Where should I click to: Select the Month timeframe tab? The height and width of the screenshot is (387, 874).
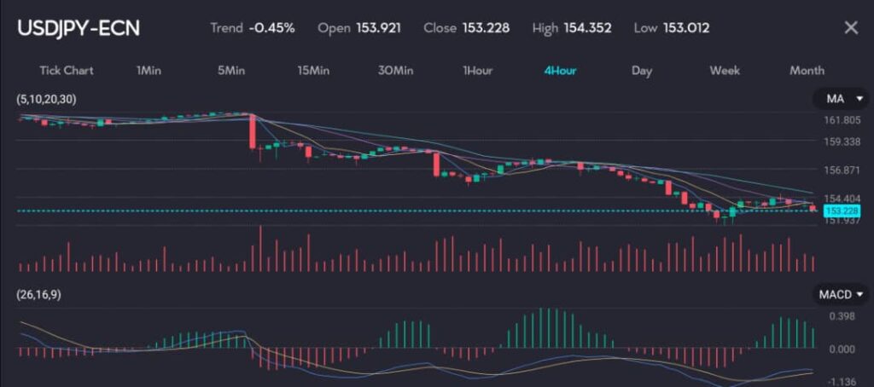[807, 70]
